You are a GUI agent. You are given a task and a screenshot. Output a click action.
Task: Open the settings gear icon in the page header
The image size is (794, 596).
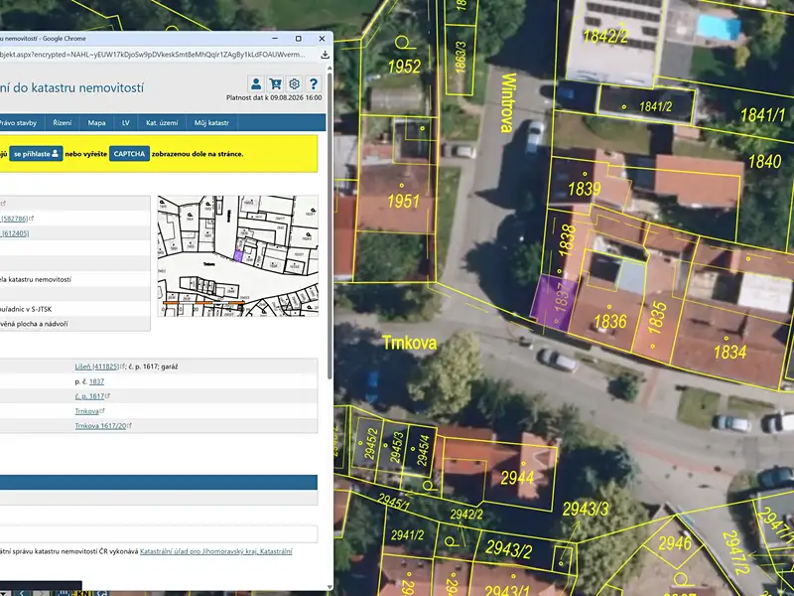294,83
